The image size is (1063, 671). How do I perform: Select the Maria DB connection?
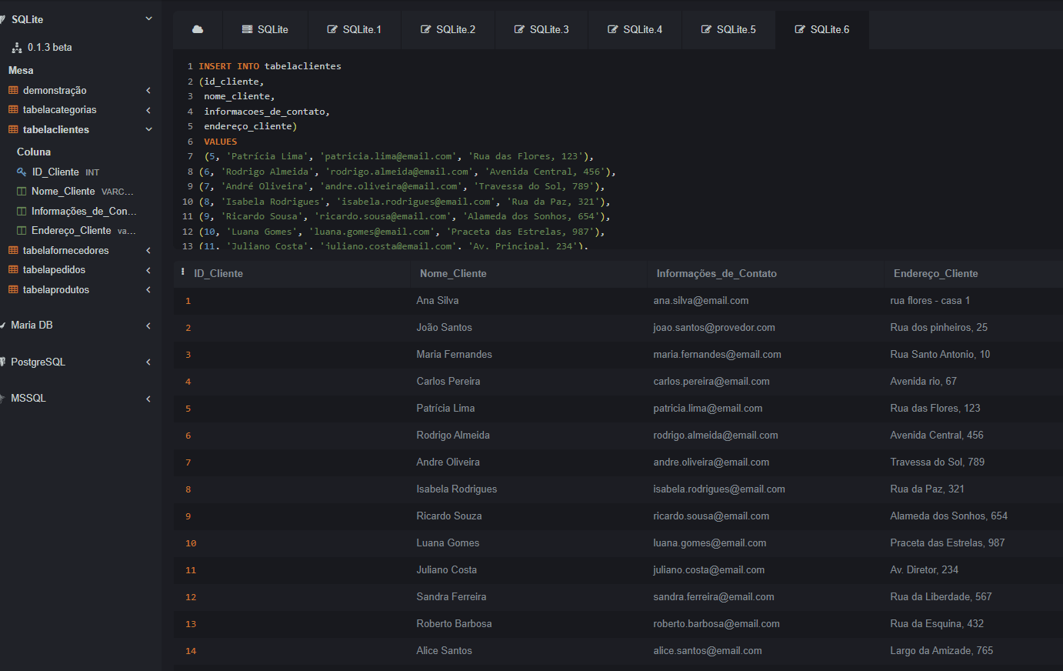32,325
